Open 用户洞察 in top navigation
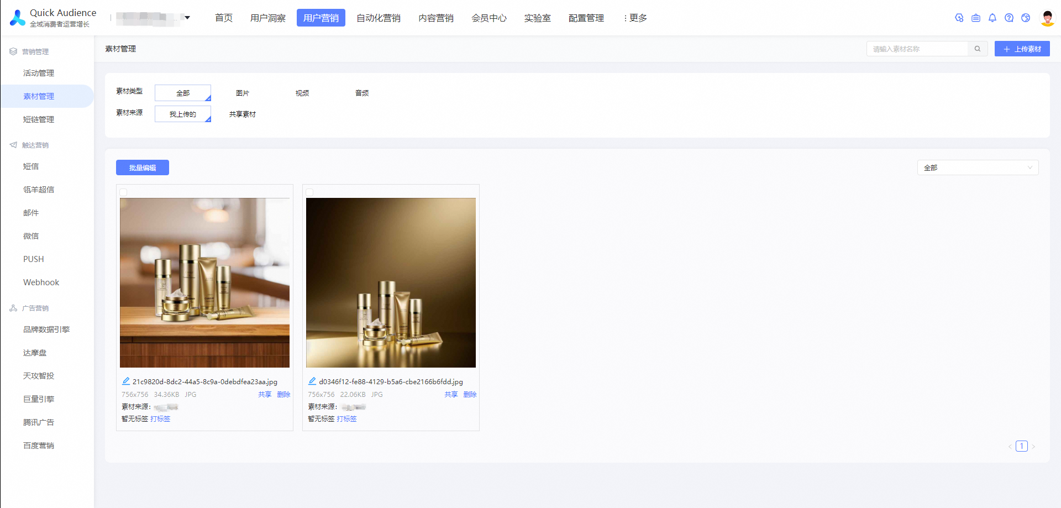This screenshot has width=1061, height=508. click(x=268, y=18)
